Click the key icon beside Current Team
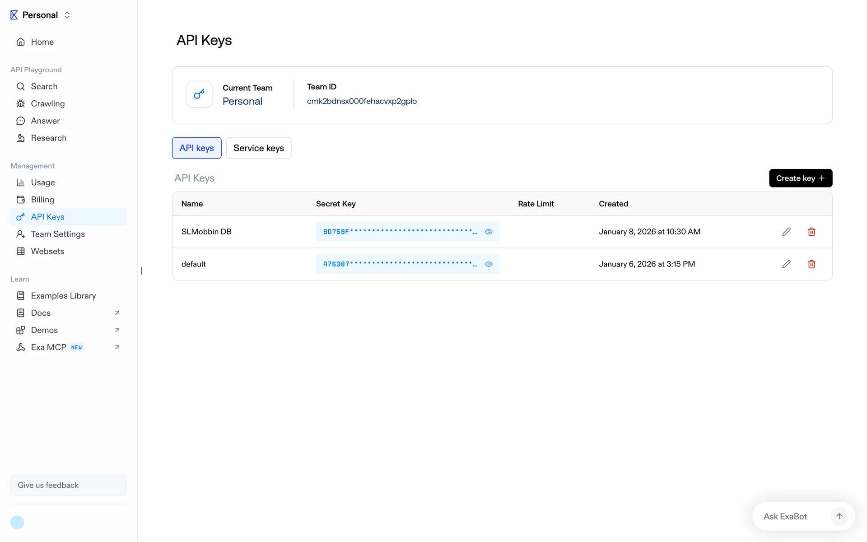 [199, 94]
